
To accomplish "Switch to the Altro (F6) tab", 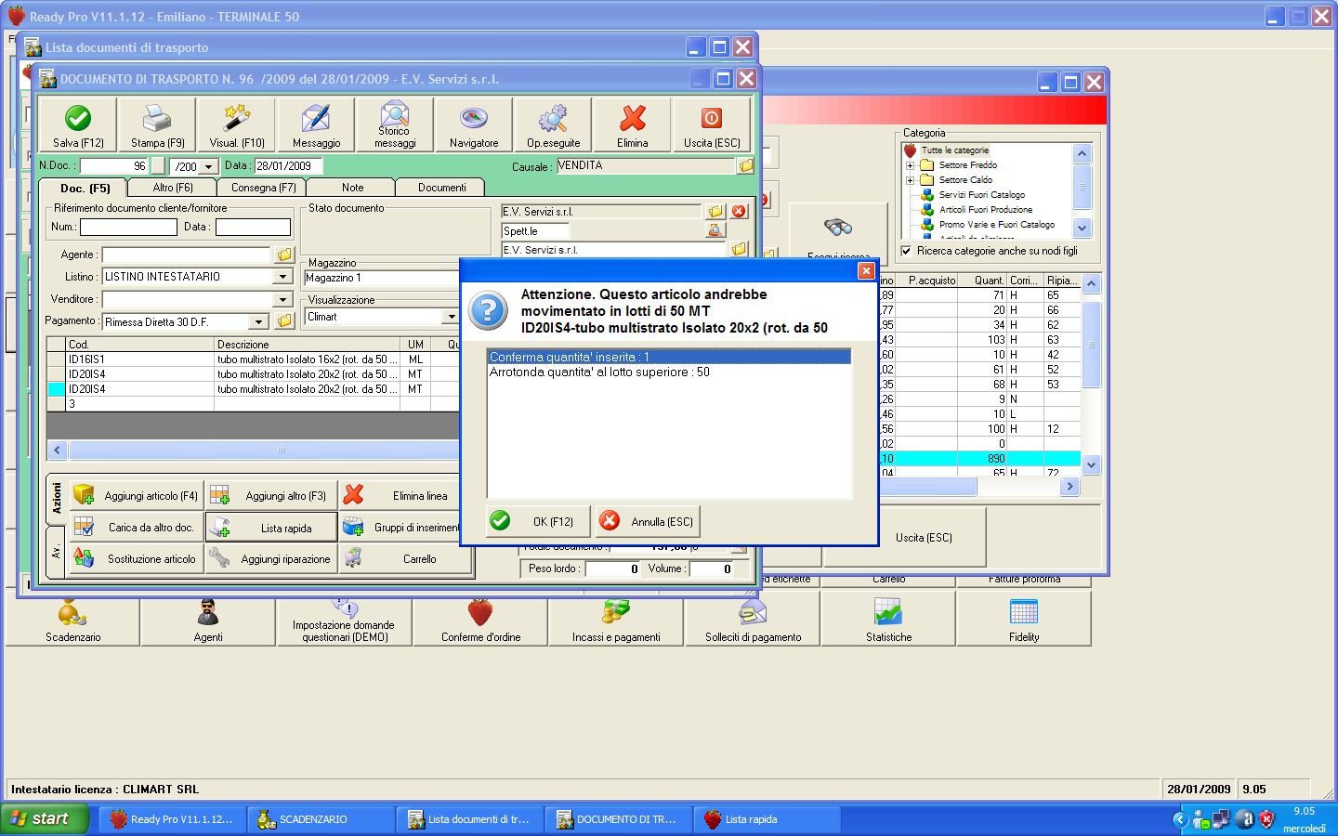I will pyautogui.click(x=173, y=188).
